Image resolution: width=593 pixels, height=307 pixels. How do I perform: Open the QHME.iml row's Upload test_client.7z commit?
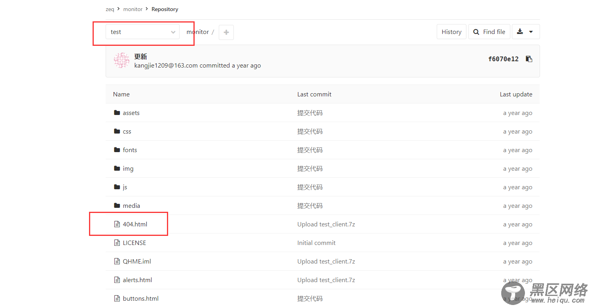pyautogui.click(x=326, y=262)
